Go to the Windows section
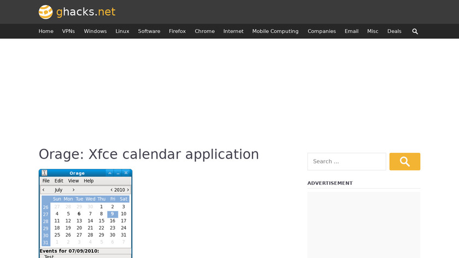459x258 pixels. 95,31
